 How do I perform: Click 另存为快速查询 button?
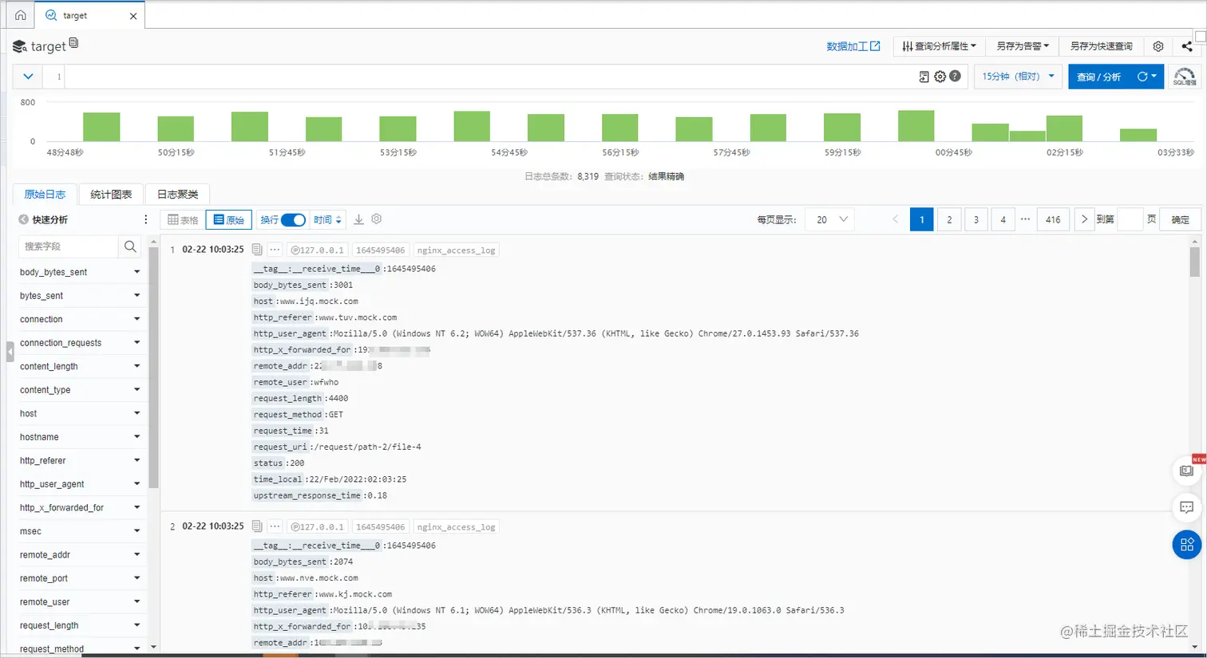point(1101,46)
